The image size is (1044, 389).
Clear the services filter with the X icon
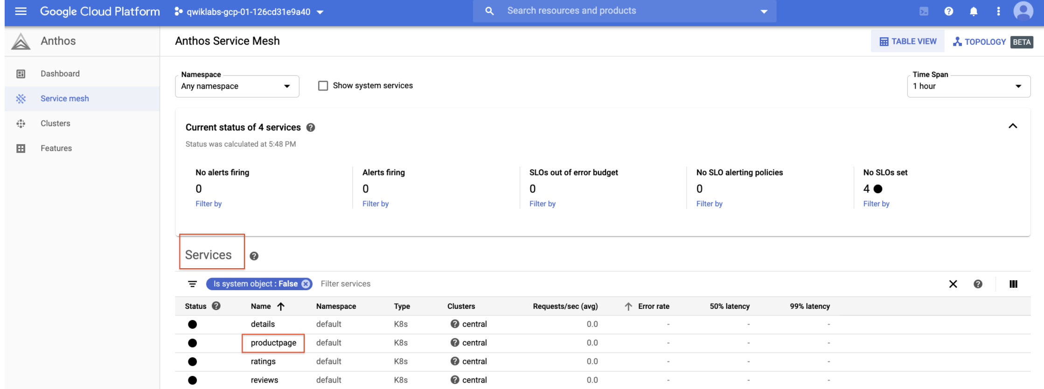tap(953, 284)
